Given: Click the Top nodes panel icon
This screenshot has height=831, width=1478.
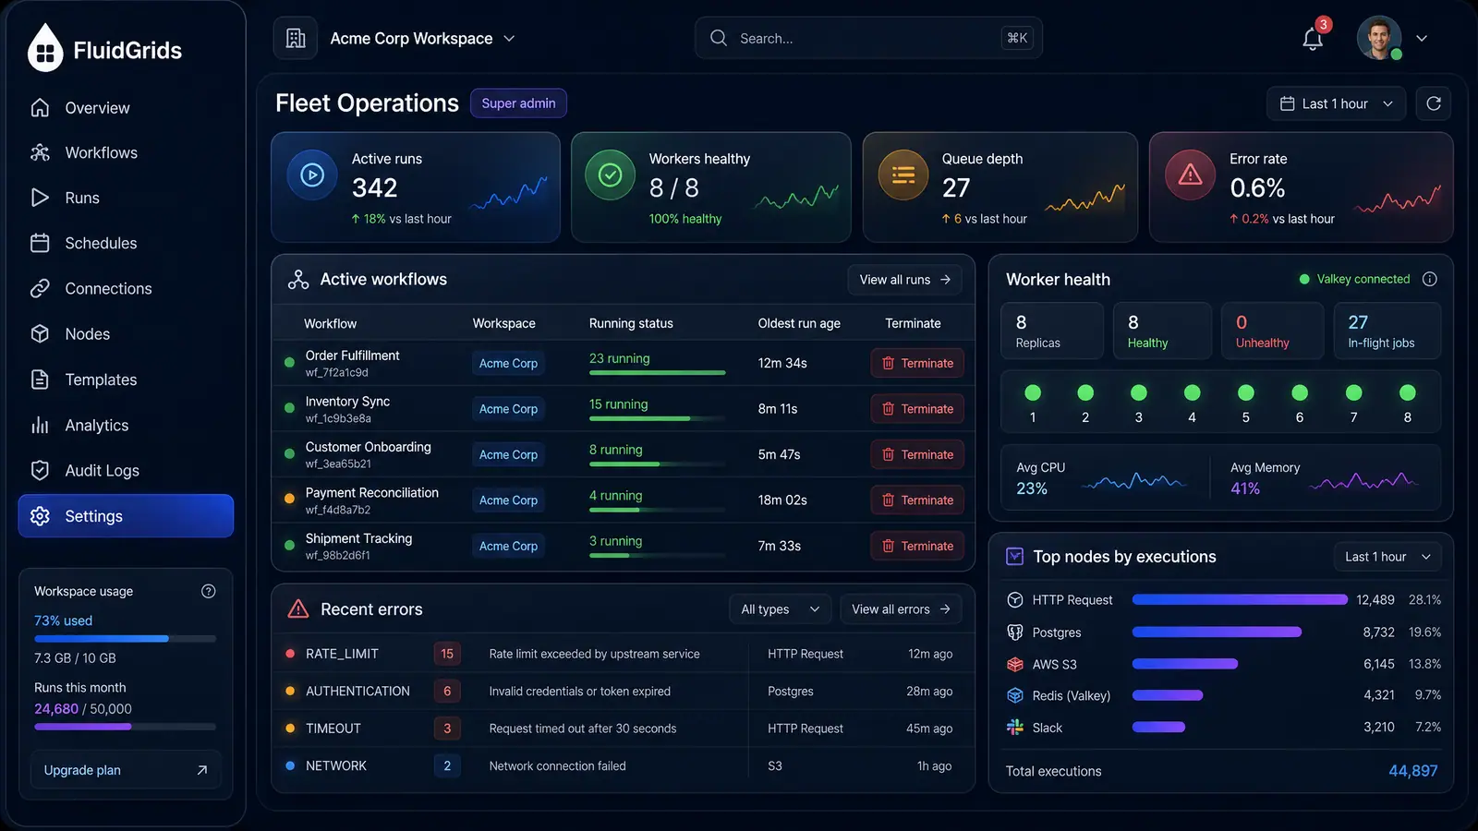Looking at the screenshot, I should 1014,556.
